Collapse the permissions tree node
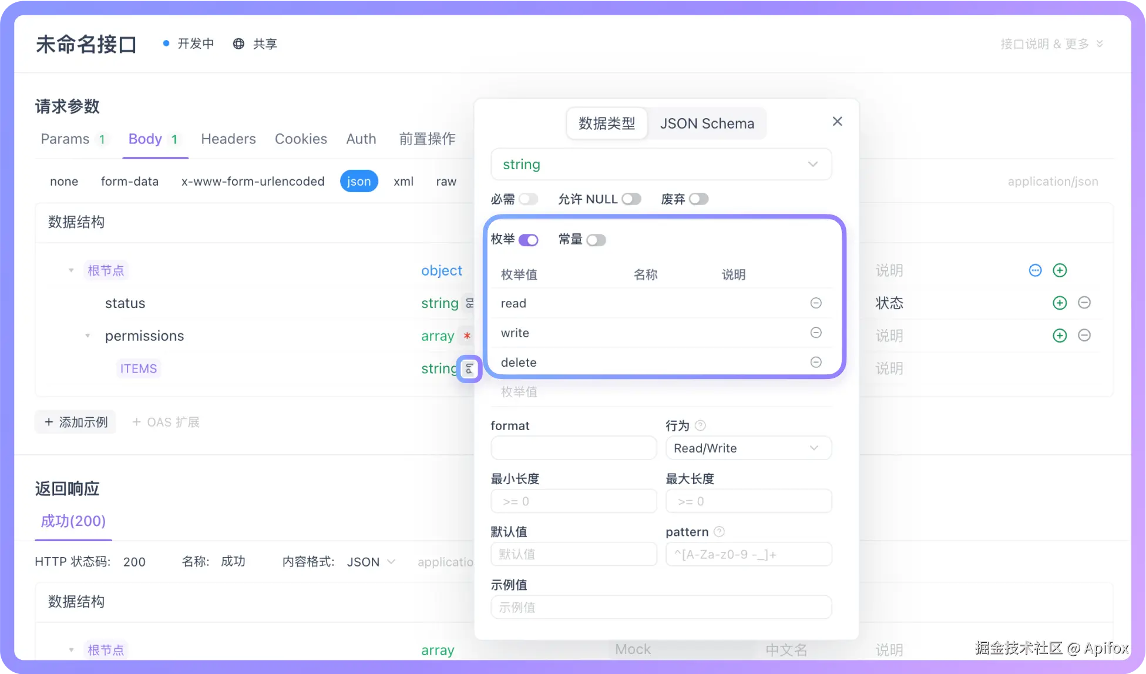Screen dimensions: 1146x674 click(x=88, y=336)
